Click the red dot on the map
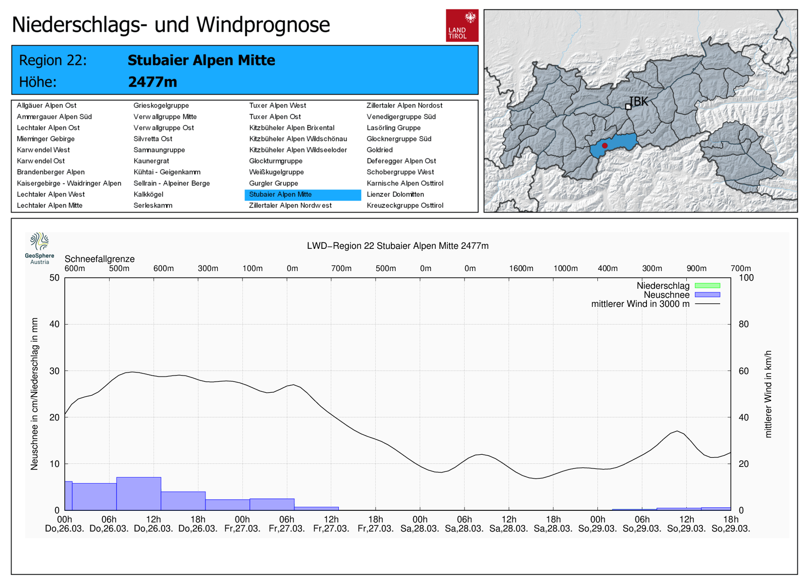 [x=604, y=145]
